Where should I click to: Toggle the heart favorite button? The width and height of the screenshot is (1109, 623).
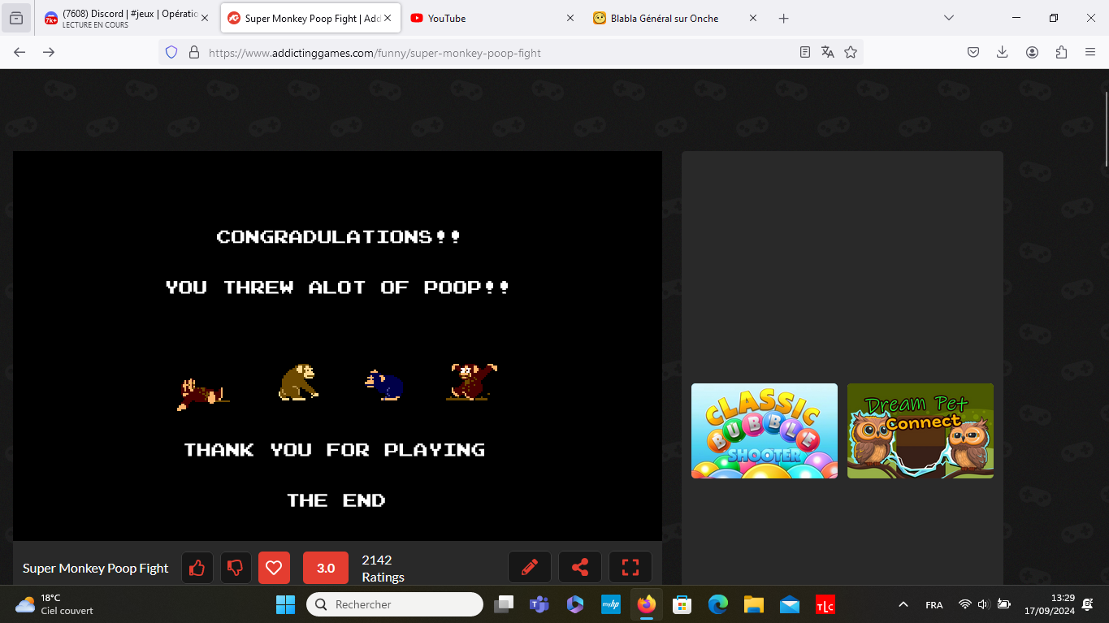[x=274, y=568]
